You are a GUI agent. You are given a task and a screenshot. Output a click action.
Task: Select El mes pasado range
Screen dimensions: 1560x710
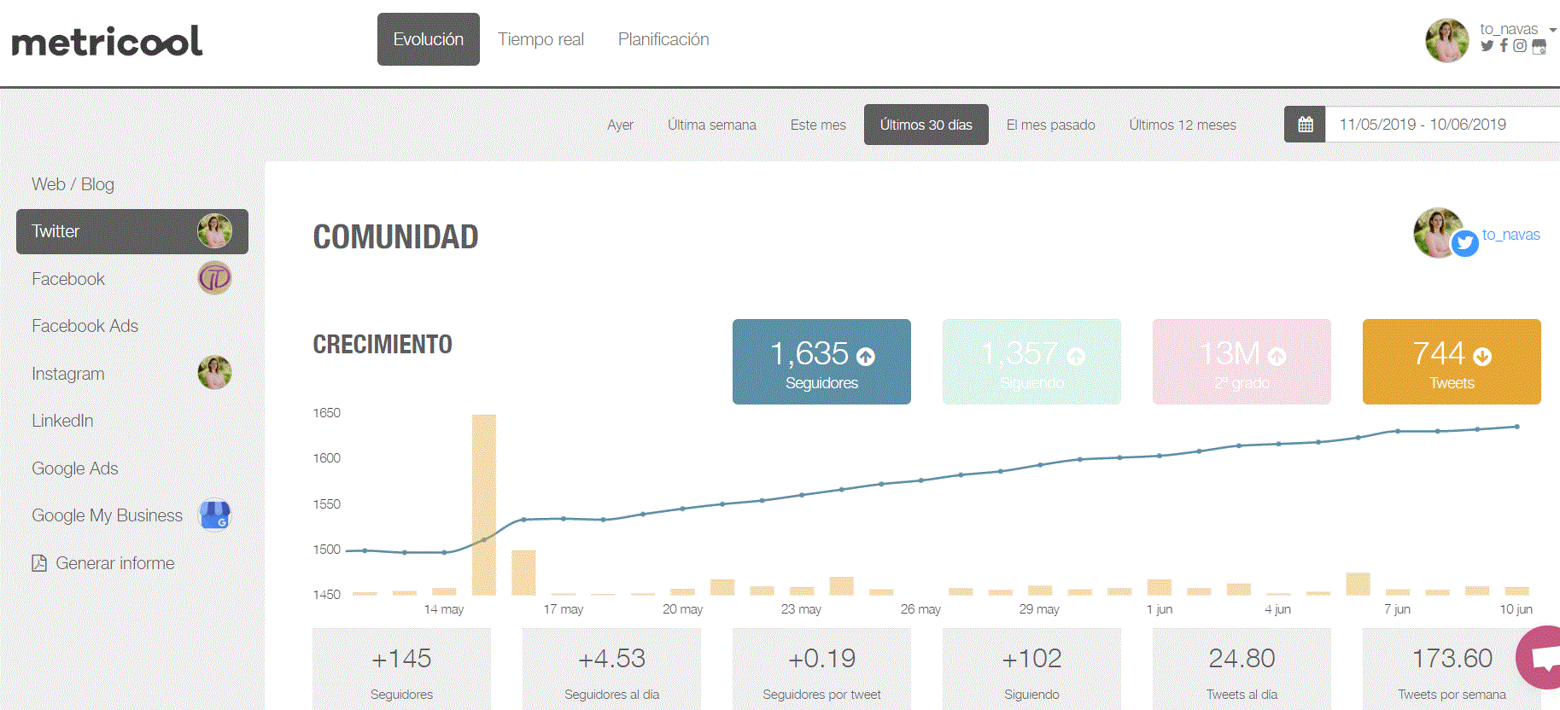click(x=1051, y=125)
